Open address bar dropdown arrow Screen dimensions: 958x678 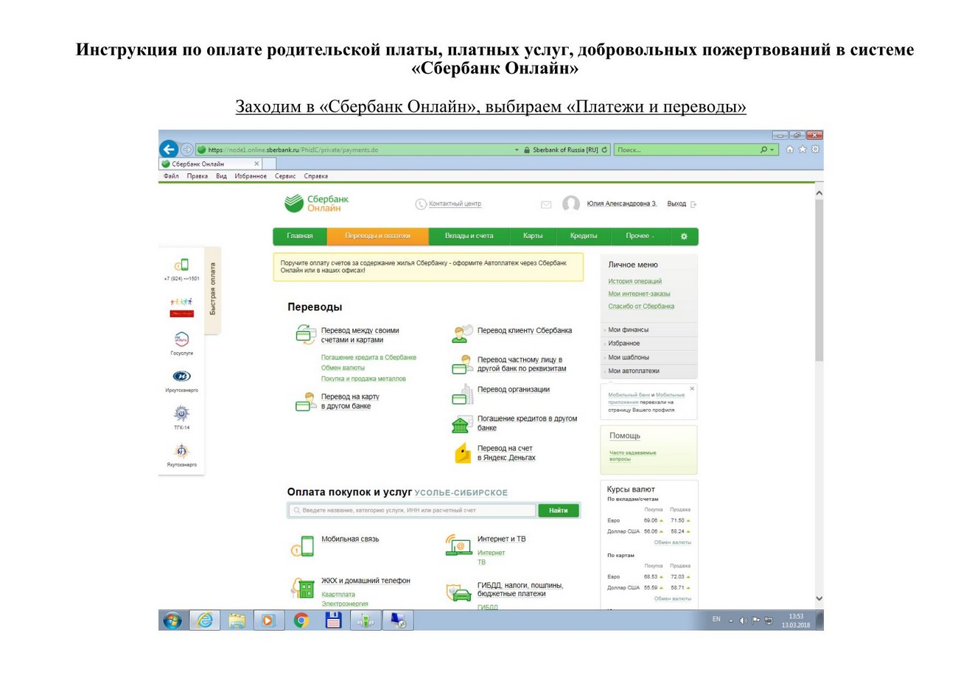(517, 150)
